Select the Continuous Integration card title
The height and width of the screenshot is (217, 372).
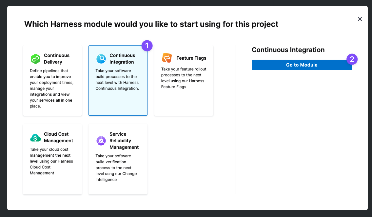coord(122,59)
